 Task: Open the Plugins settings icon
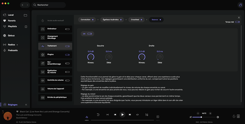click(43, 55)
